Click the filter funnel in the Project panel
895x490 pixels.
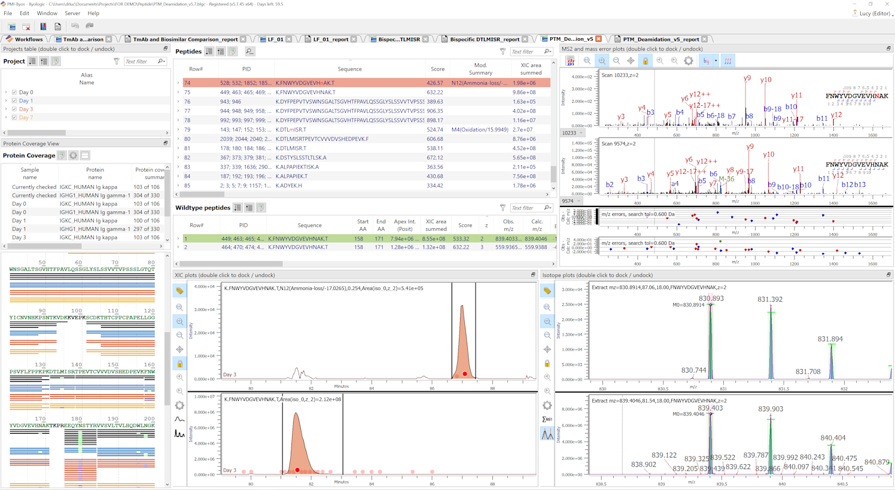pos(117,62)
